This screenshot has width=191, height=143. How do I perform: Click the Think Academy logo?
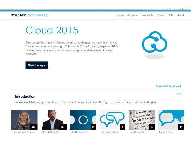point(30,15)
